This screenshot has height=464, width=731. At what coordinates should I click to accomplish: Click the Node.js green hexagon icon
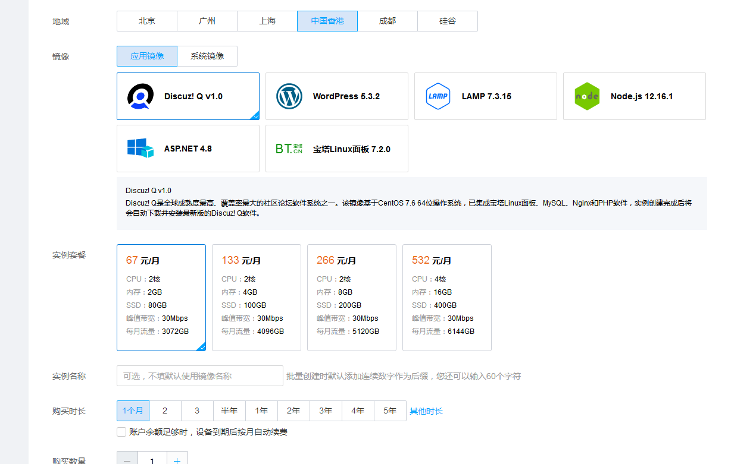click(587, 96)
